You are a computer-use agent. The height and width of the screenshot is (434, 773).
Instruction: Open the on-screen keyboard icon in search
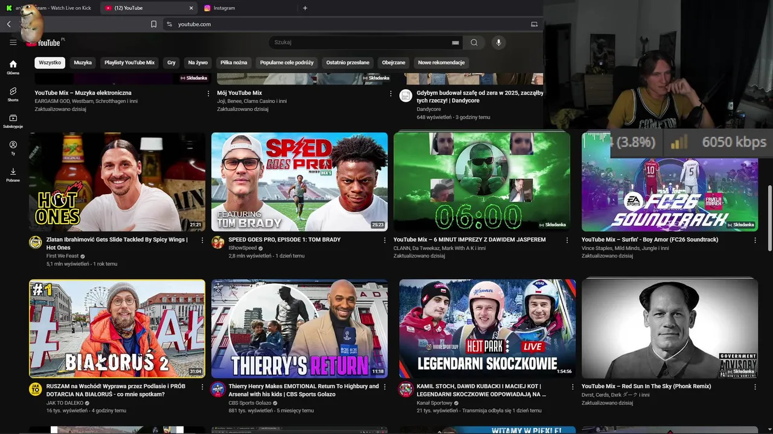click(455, 43)
